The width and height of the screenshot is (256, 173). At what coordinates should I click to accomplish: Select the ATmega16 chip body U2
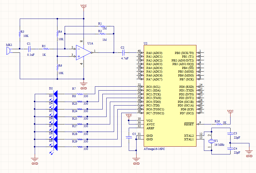(x=170, y=96)
